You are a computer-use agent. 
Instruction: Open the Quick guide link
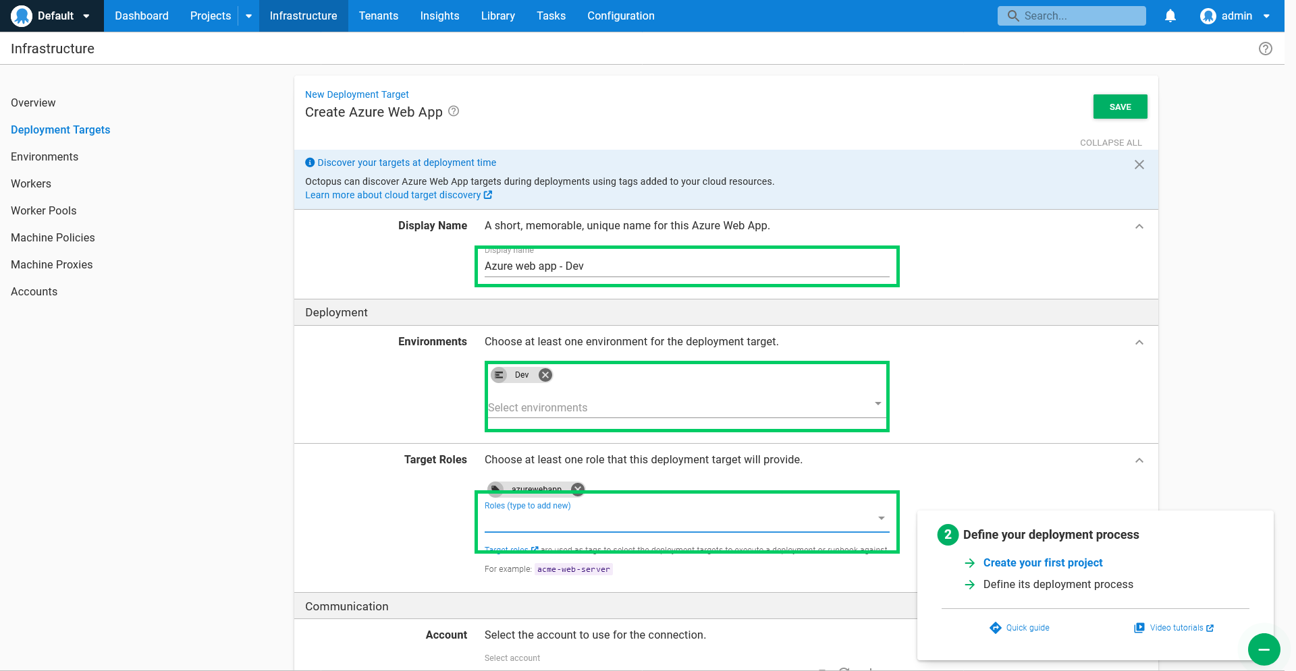pyautogui.click(x=1027, y=628)
